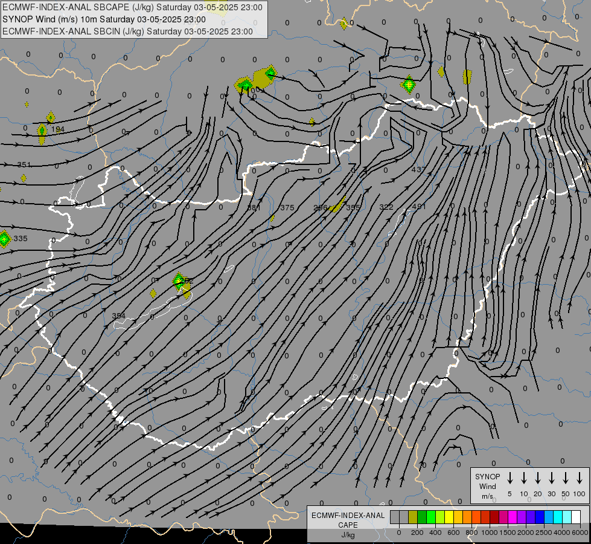This screenshot has width=591, height=544.
Task: Click the 4000 tick label on the CAPE scale
Action: (561, 533)
